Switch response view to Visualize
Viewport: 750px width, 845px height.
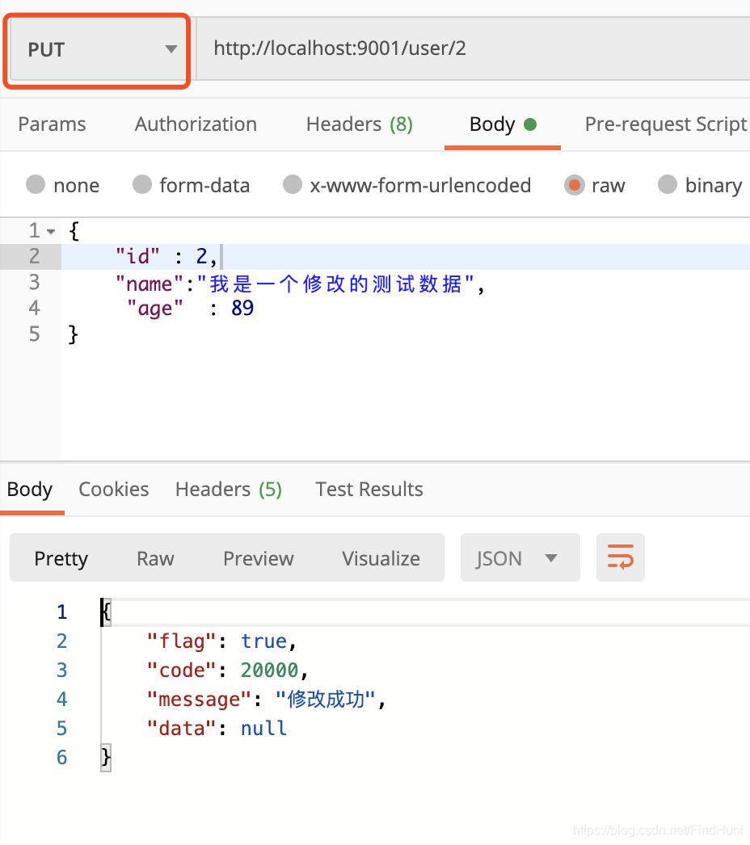381,558
